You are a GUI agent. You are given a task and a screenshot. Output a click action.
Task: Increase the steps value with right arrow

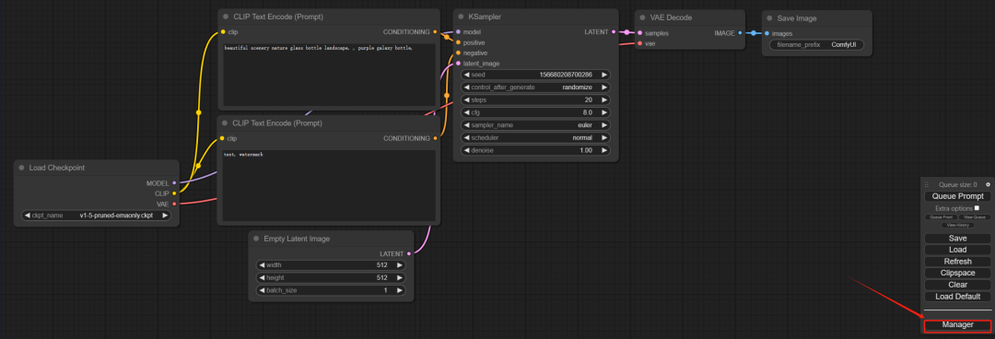pyautogui.click(x=604, y=99)
